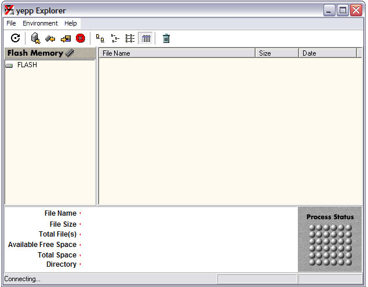Click the upload to PC icon
Screen dimensions: 368x287
coord(65,38)
